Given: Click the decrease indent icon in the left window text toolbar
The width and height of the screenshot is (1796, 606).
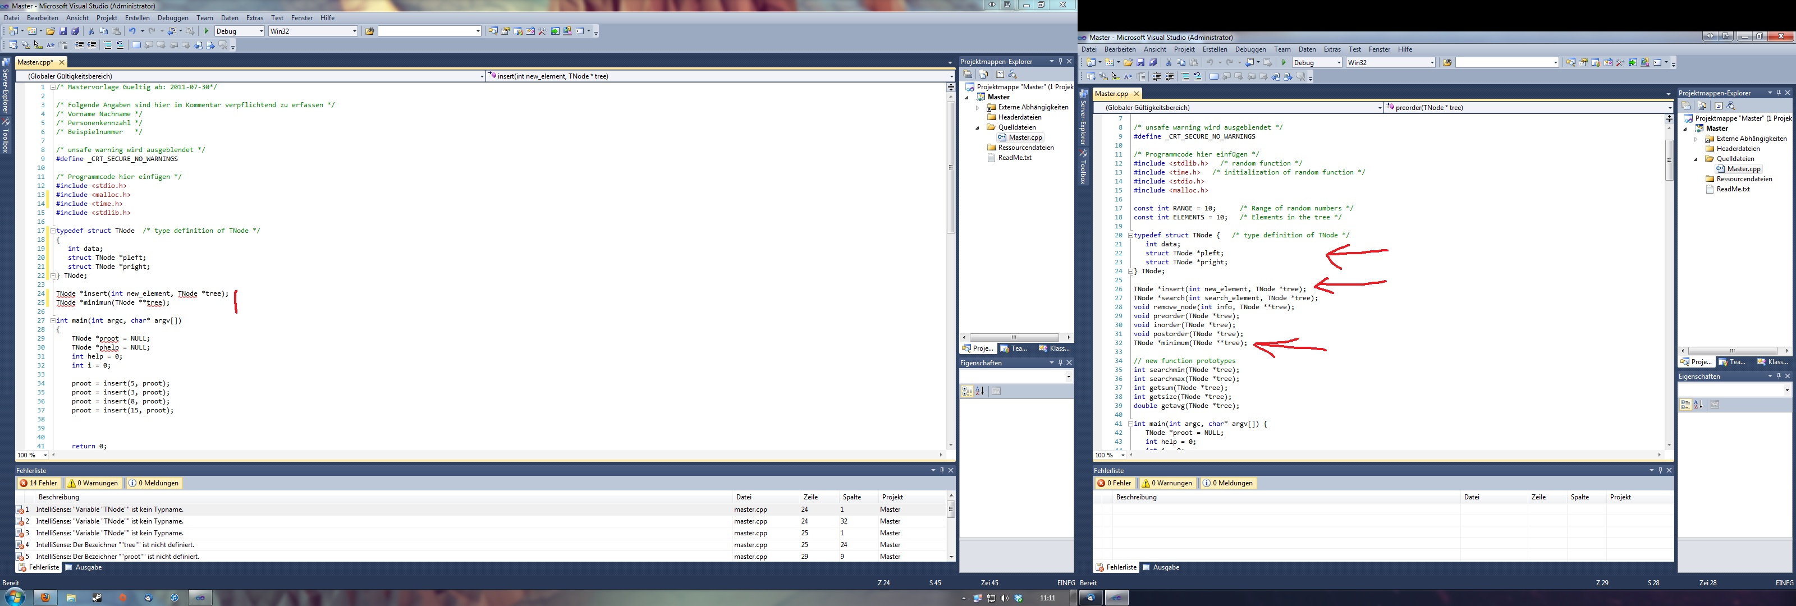Looking at the screenshot, I should (x=80, y=45).
